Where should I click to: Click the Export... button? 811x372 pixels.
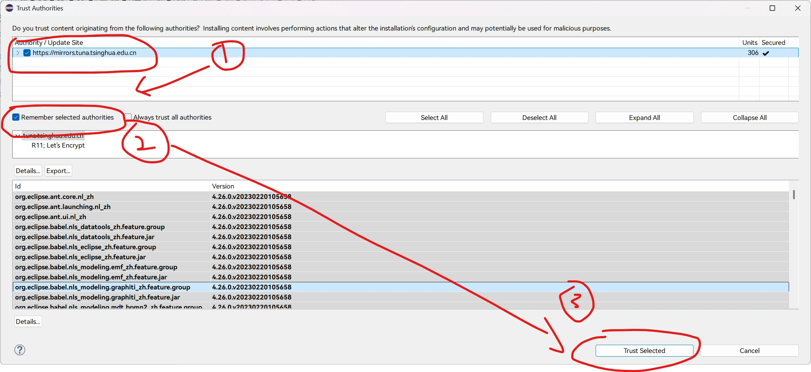pos(58,171)
